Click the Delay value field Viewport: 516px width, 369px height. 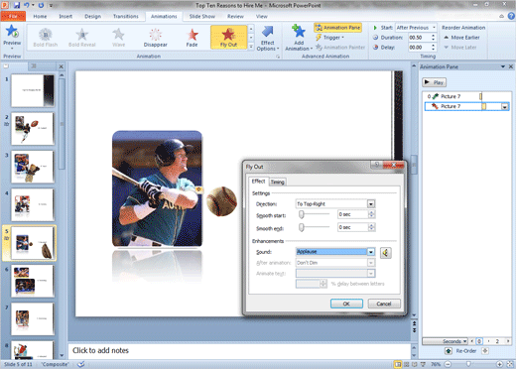point(420,48)
